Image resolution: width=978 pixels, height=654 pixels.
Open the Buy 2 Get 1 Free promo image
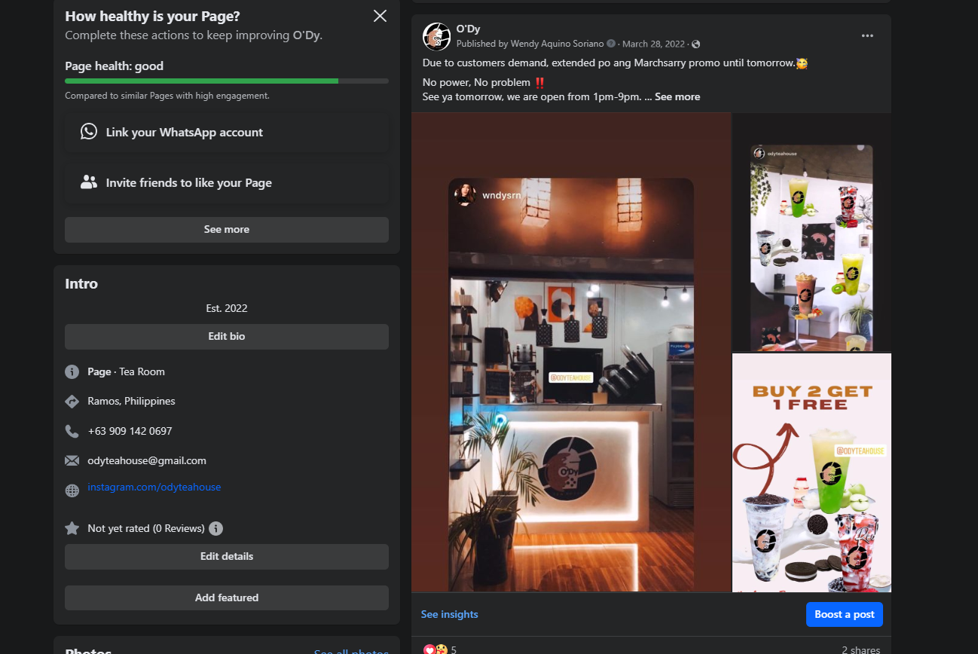coord(812,472)
